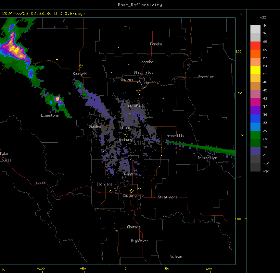This screenshot has height=273, width=280.
Task: Select the Blackfalds label
Action: [143, 72]
